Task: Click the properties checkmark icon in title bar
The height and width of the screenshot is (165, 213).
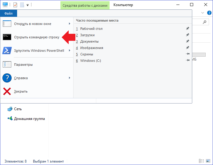Action: pos(15,5)
